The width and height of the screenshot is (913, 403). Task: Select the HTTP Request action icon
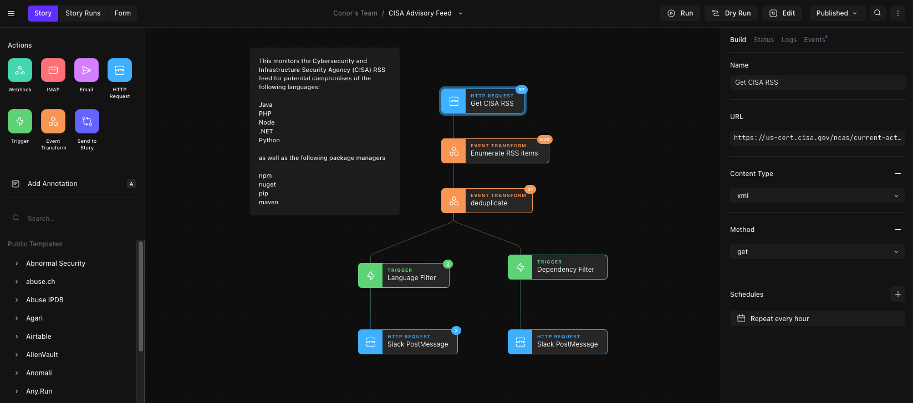120,70
